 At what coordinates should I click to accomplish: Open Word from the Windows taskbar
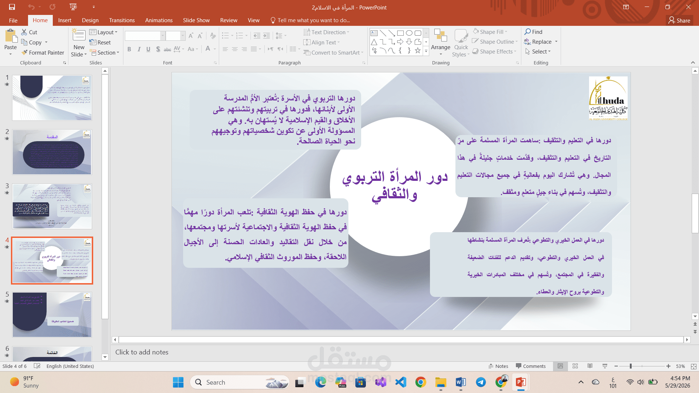click(x=461, y=382)
